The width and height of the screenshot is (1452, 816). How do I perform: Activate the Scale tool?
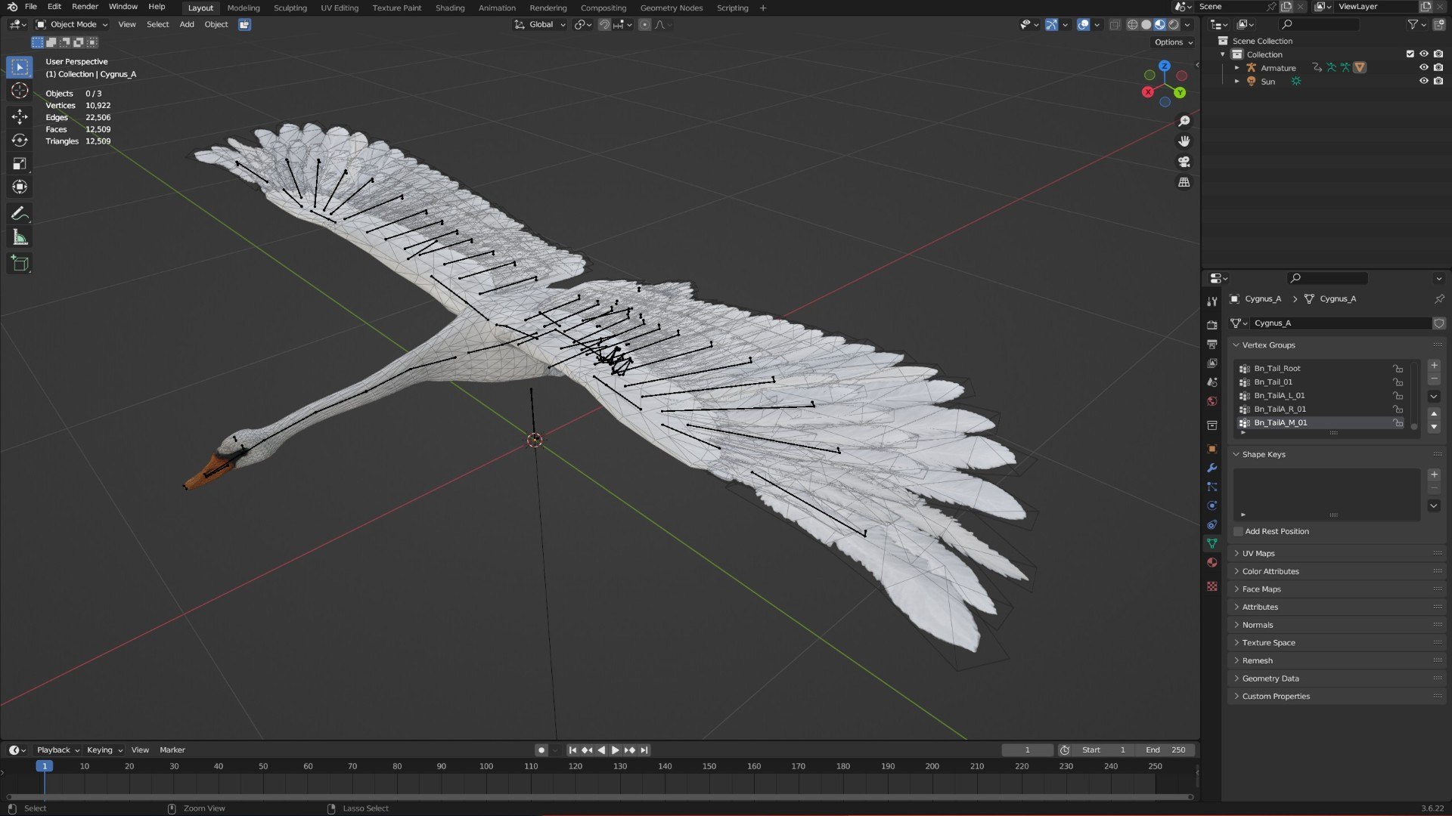point(20,163)
